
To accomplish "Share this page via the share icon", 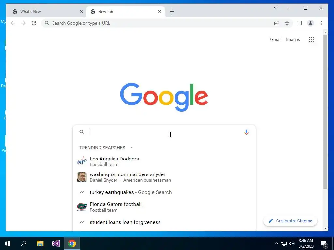I will pyautogui.click(x=277, y=23).
